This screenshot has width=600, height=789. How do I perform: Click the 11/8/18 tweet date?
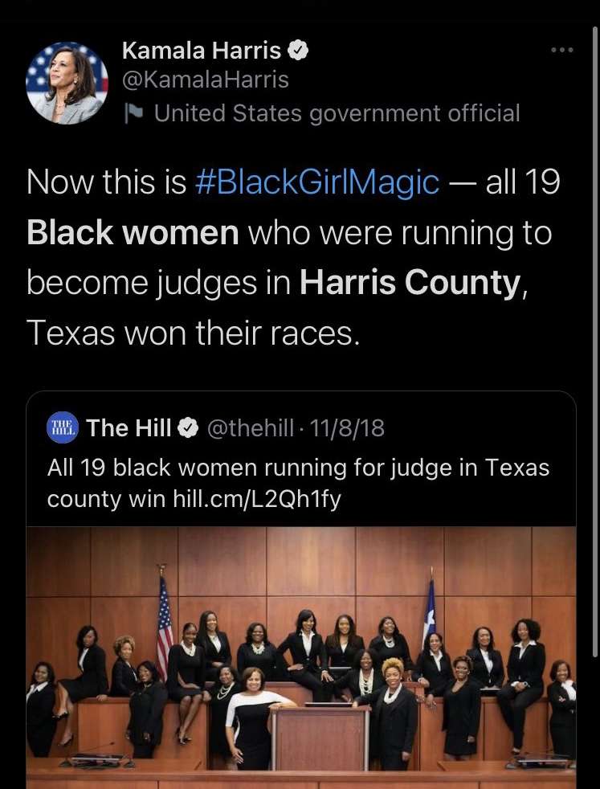(x=347, y=428)
